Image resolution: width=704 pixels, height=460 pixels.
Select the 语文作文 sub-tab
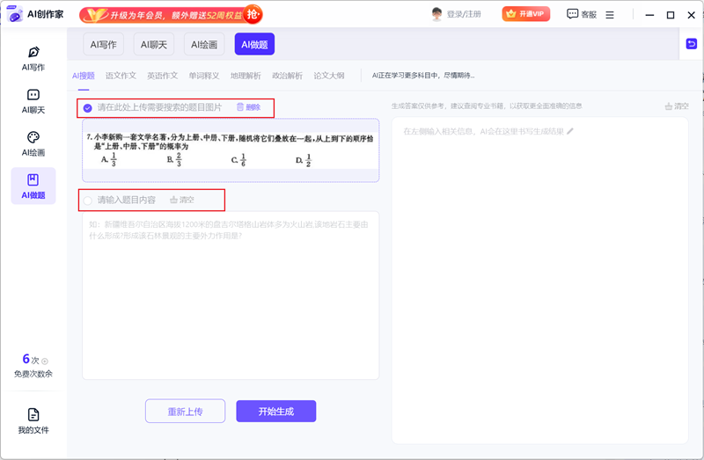click(x=121, y=76)
